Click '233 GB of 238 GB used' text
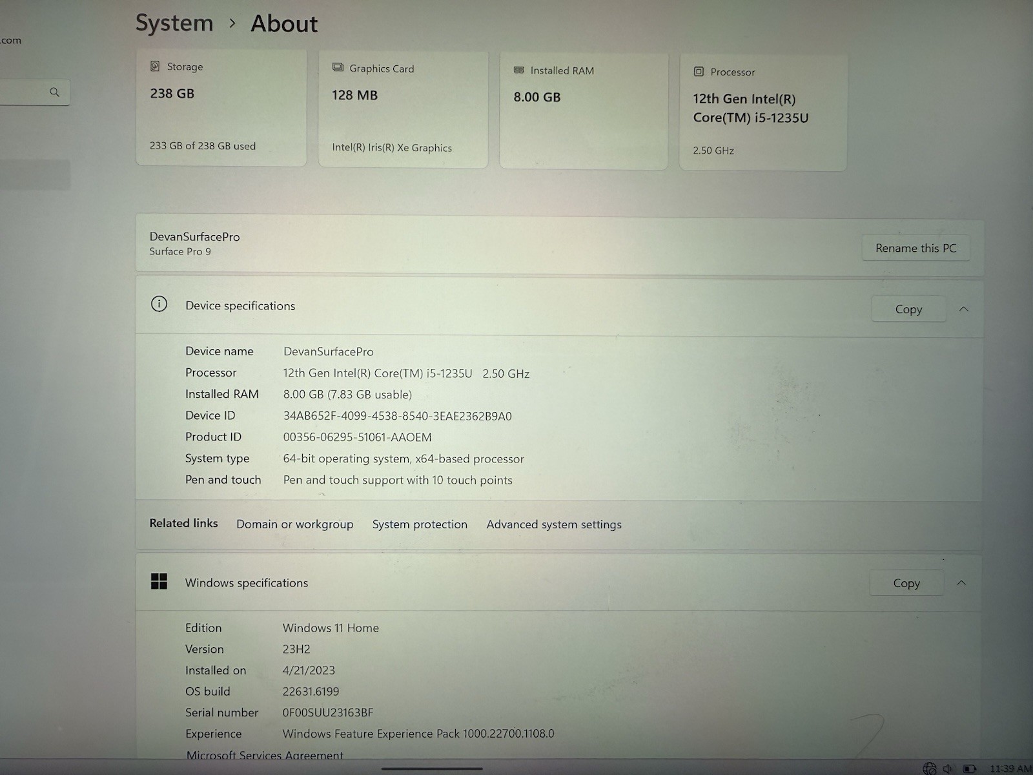Viewport: 1033px width, 775px height. 203,146
